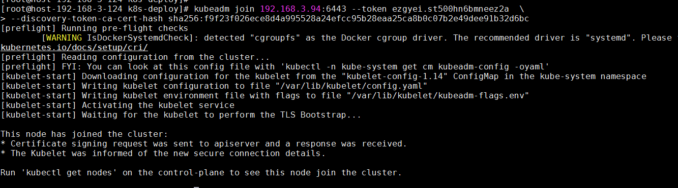Image resolution: width=678 pixels, height=188 pixels.
Task: Click the terminal cursor at the bottom
Action: (196, 187)
